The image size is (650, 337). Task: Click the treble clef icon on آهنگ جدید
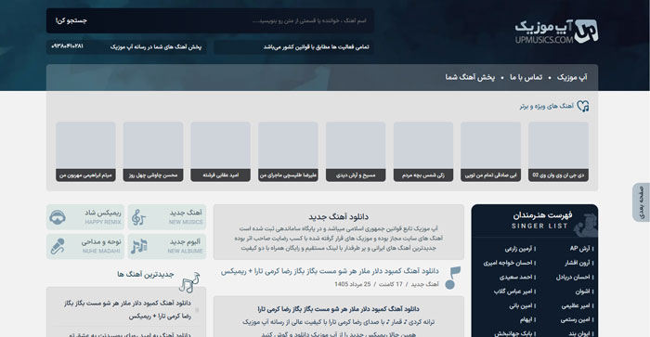[139, 217]
